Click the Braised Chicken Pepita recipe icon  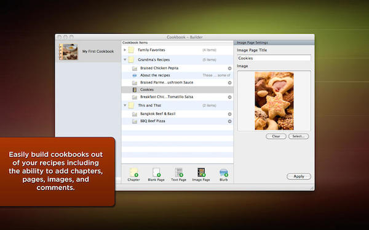coord(135,68)
